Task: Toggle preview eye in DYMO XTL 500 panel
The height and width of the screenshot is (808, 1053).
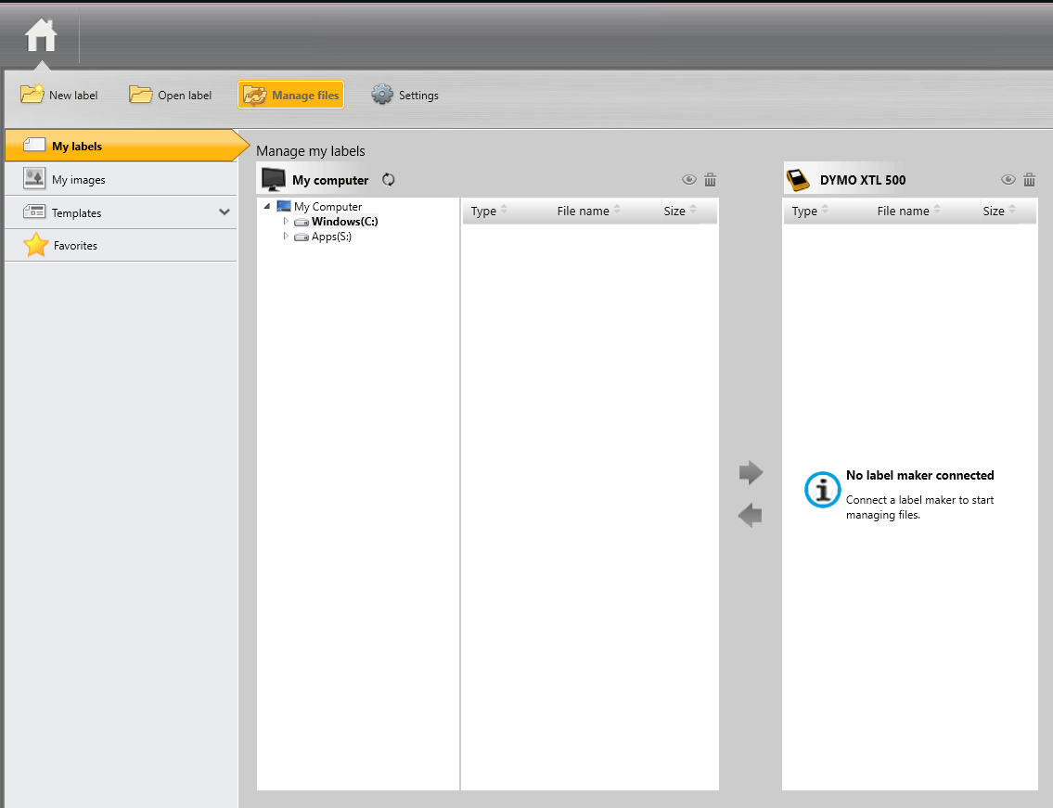Action: pos(1008,180)
